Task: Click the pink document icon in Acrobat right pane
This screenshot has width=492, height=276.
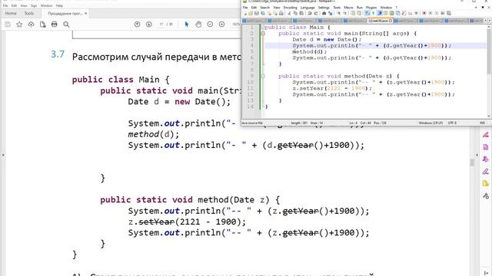Action: 486,147
